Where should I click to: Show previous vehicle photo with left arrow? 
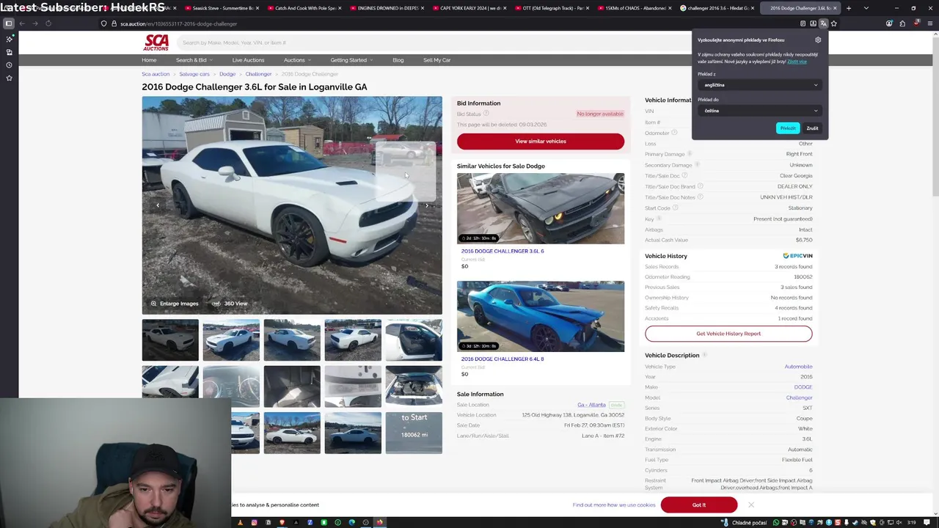point(158,205)
